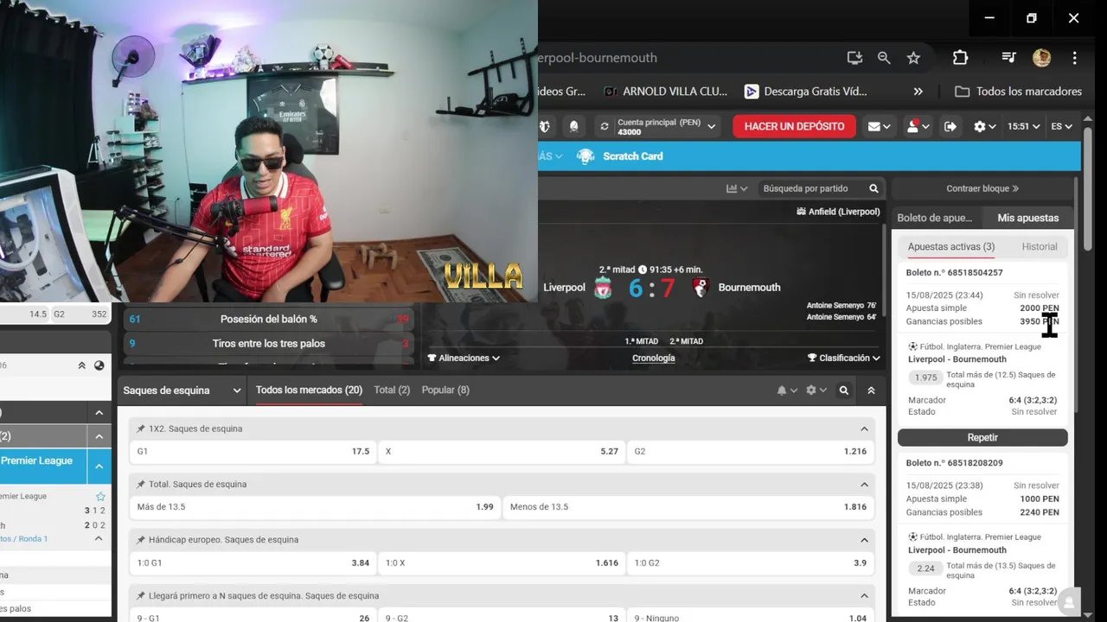Refresh the account balance icon
1107x622 pixels.
pyautogui.click(x=605, y=127)
